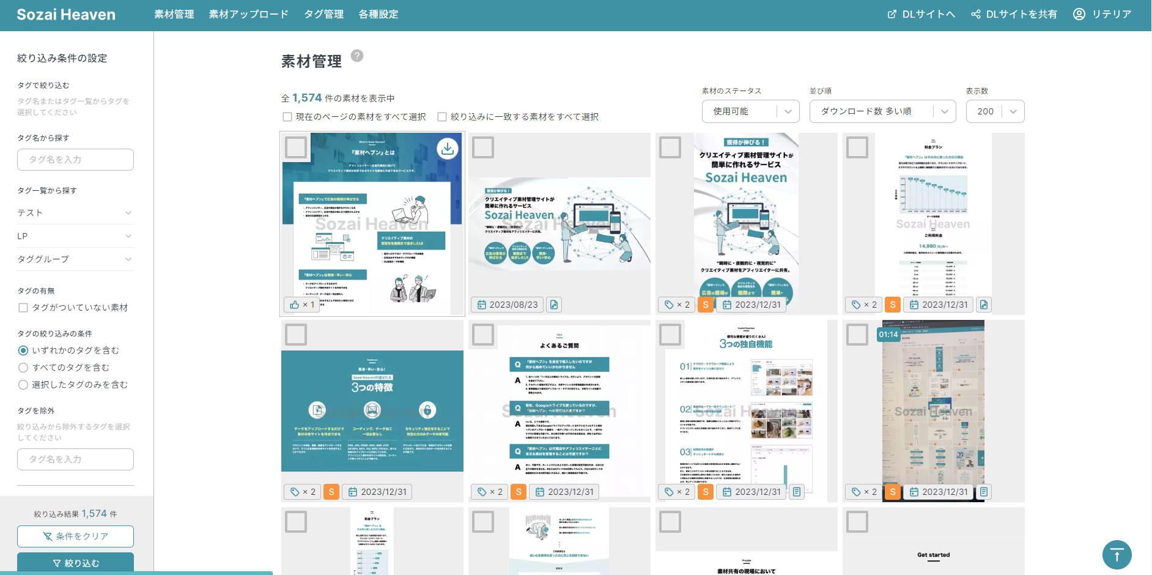Click the like ×1 badge on first card
1152x575 pixels.
[x=303, y=305]
